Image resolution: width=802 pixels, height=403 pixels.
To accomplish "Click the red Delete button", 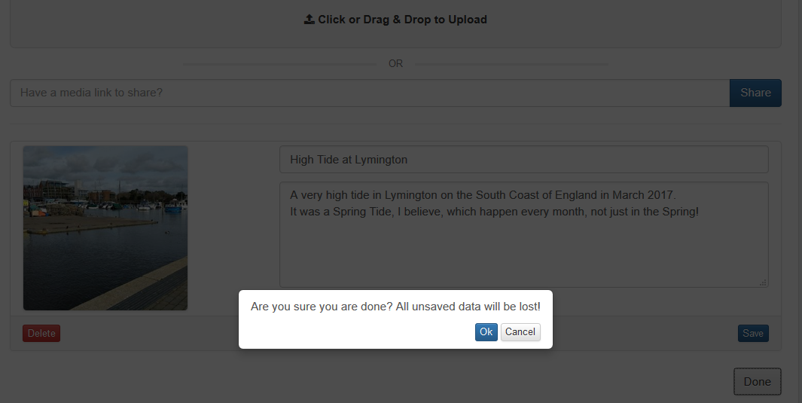I will [41, 334].
